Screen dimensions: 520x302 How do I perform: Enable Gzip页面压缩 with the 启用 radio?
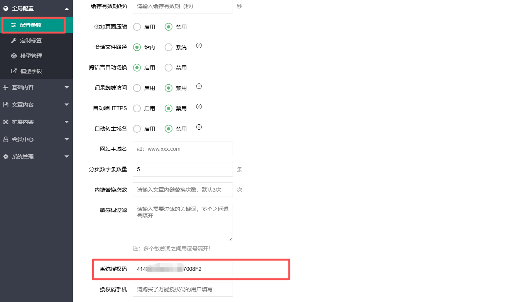pos(137,27)
